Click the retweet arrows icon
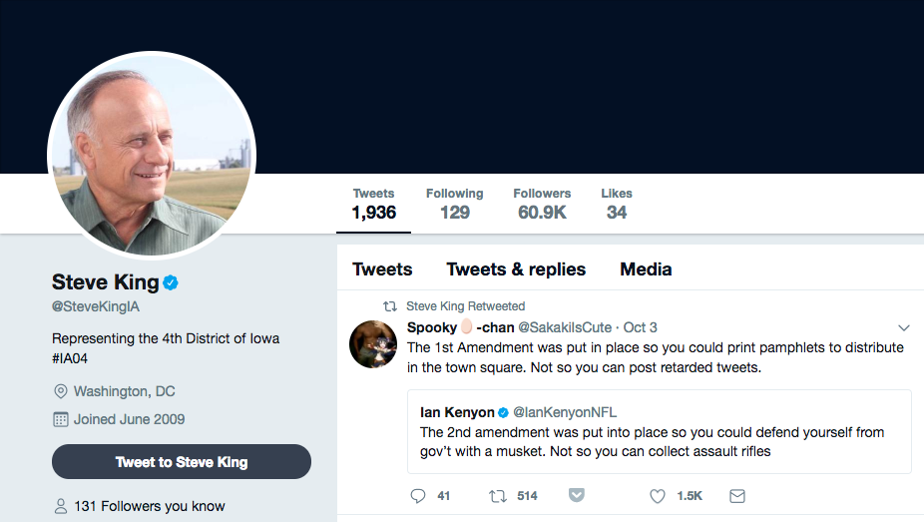Screen dimensions: 924x522 point(497,496)
